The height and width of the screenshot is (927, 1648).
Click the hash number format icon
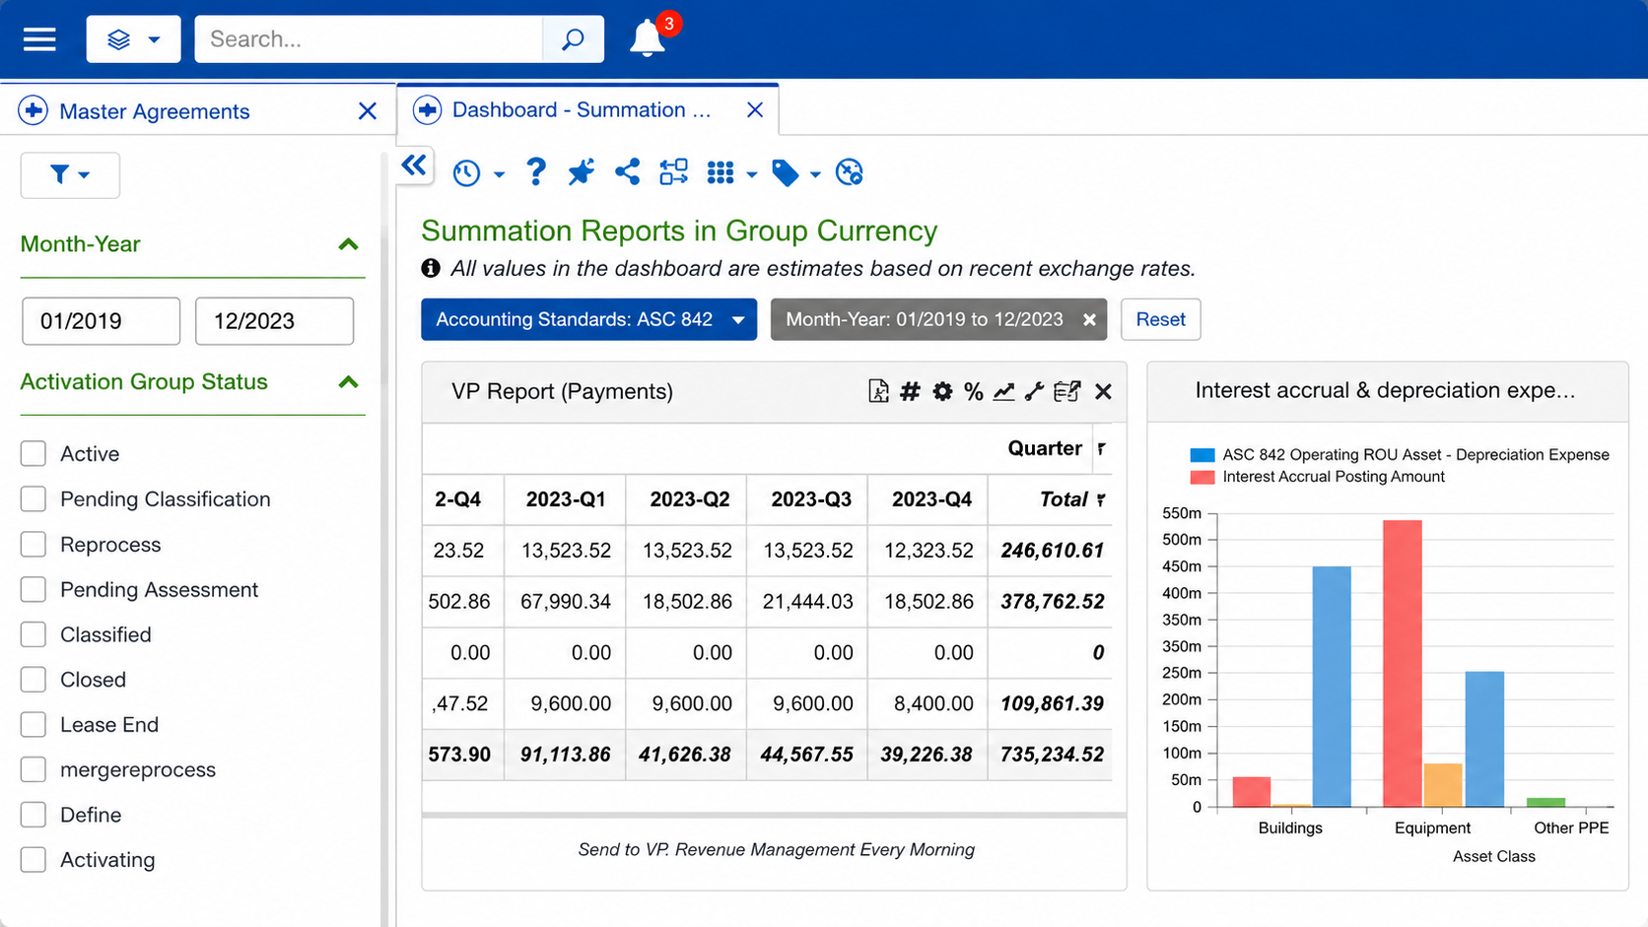click(910, 392)
